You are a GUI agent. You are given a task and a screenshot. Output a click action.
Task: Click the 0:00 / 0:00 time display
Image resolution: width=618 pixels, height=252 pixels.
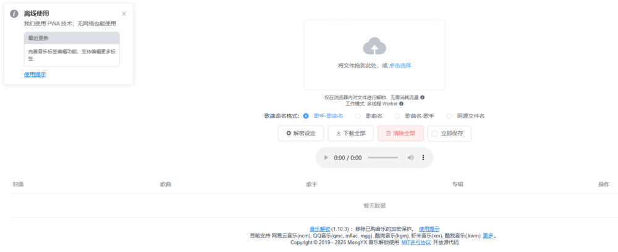point(347,158)
